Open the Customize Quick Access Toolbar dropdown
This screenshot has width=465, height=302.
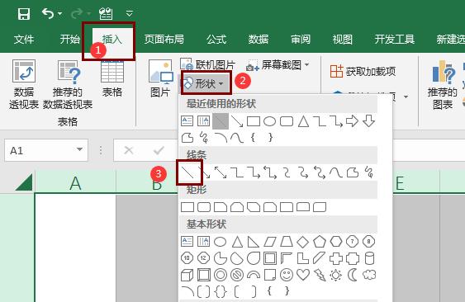point(130,13)
